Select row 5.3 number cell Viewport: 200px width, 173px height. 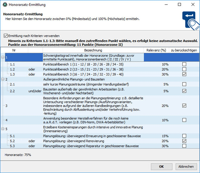click(12, 146)
